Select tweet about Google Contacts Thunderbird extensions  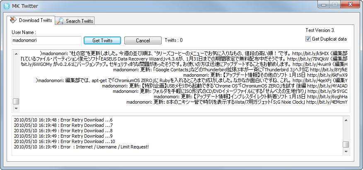pyautogui.click(x=230, y=70)
